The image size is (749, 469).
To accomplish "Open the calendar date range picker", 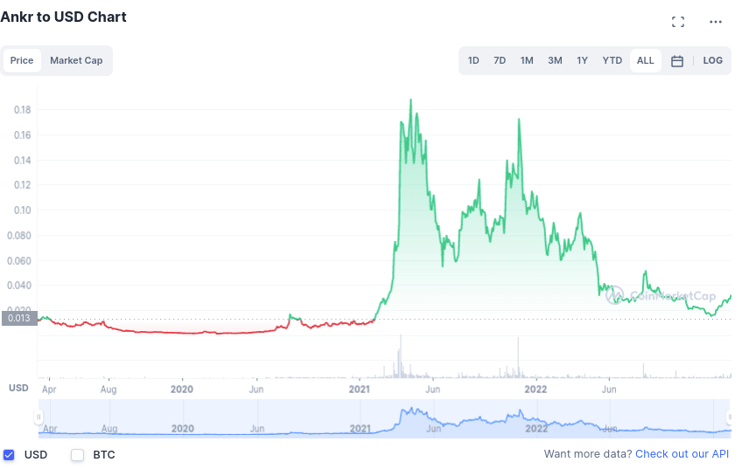I will [677, 61].
